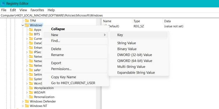Viewport: 219px width, 109px height.
Task: Click the WcmS folder icon
Action: (x=31, y=83)
